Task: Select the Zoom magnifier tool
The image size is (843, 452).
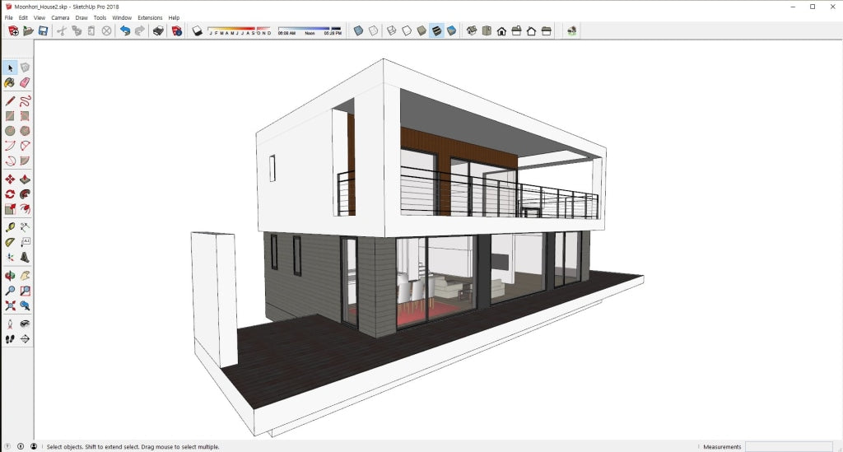Action: (x=10, y=291)
